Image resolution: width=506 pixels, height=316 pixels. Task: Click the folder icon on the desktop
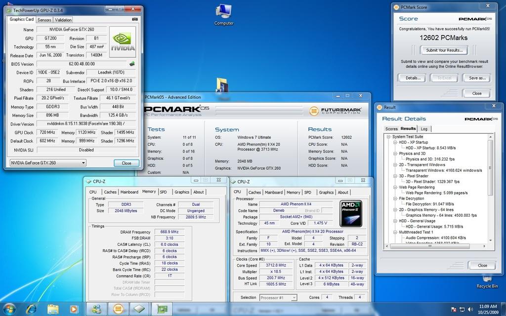click(222, 85)
